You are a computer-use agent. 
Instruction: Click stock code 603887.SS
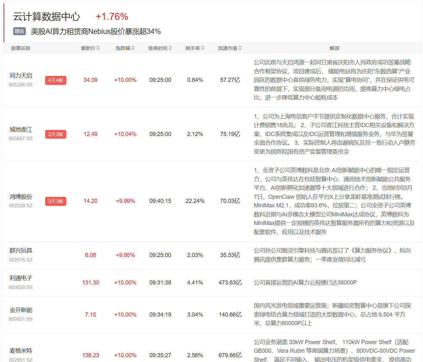[21, 139]
